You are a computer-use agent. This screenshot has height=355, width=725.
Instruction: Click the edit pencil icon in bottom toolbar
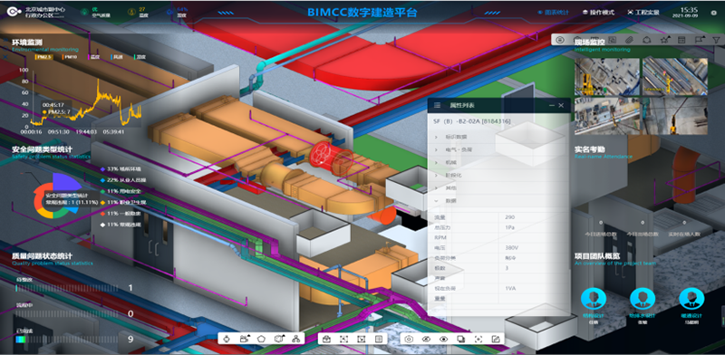tap(496, 339)
